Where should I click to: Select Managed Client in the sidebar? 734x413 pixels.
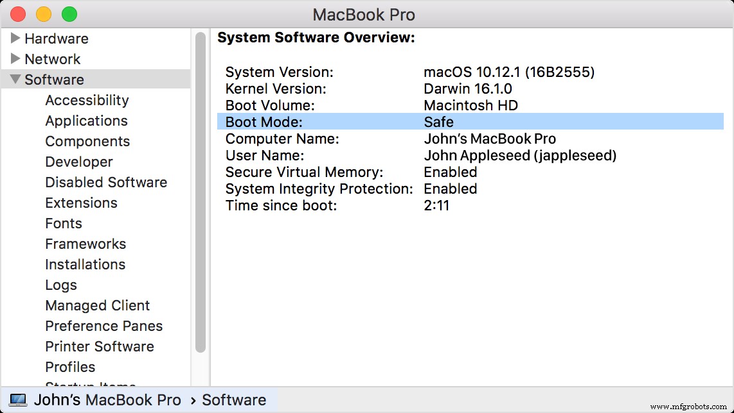[97, 305]
